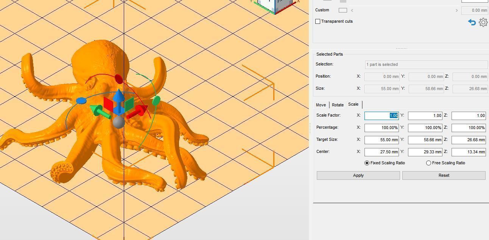This screenshot has height=240, width=489.
Task: Click the Percentage Y field
Action: (x=425, y=128)
